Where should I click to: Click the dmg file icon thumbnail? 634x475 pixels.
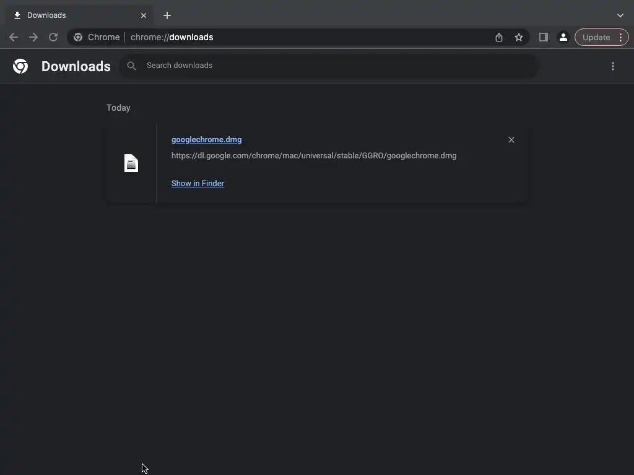[x=131, y=163]
